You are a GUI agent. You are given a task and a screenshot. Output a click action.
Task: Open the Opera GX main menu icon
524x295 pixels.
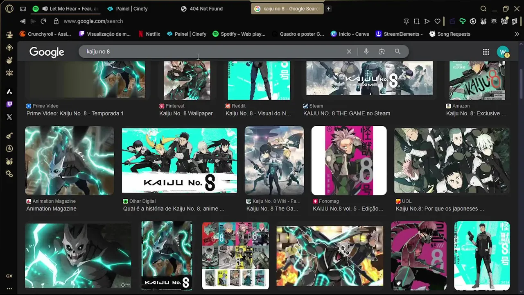tap(9, 9)
